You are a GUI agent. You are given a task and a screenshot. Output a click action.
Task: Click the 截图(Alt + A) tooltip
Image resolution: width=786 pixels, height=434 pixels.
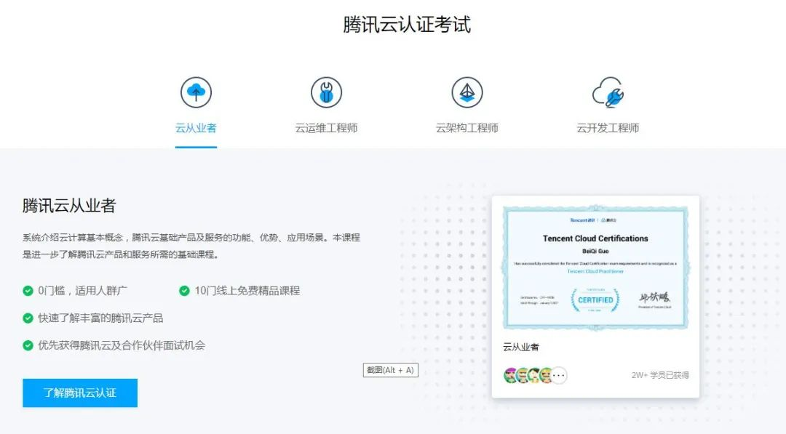click(x=391, y=371)
